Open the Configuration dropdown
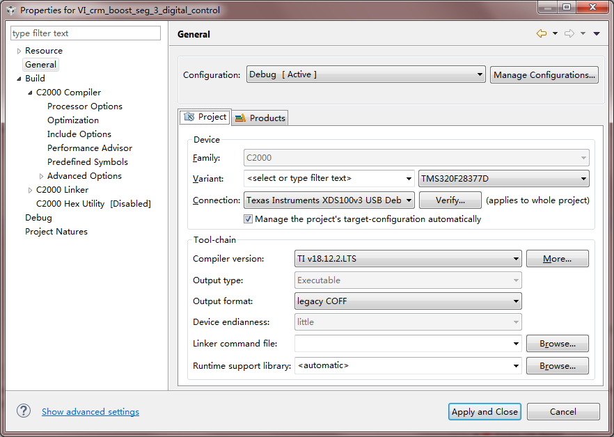614x437 pixels. (366, 74)
